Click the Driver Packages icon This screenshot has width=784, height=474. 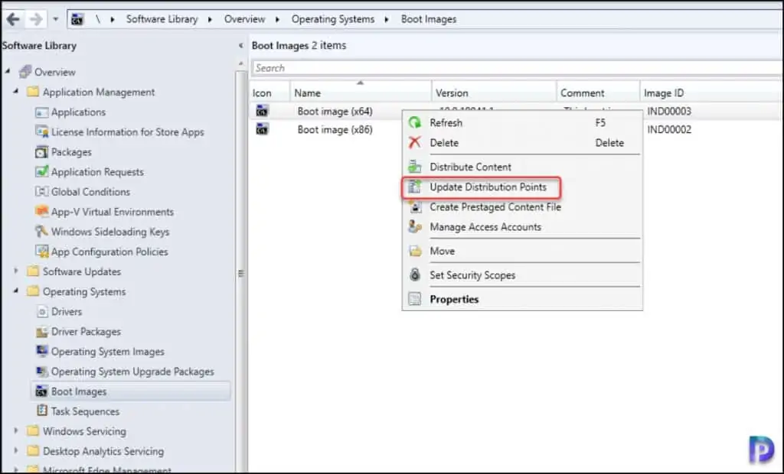point(41,332)
